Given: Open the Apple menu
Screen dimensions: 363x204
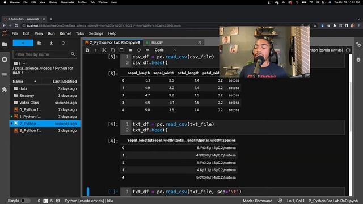Looking at the screenshot, I should 5,2.
